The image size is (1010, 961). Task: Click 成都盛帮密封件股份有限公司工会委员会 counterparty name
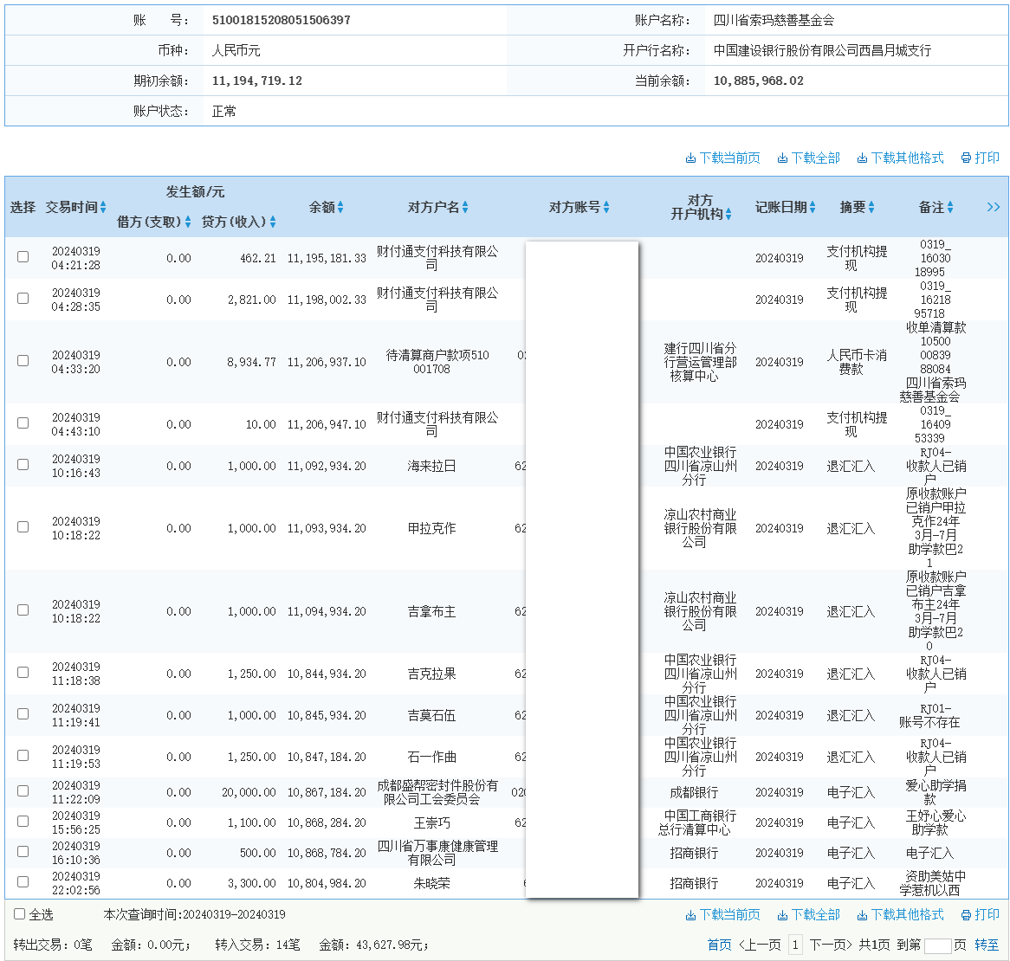click(x=437, y=792)
